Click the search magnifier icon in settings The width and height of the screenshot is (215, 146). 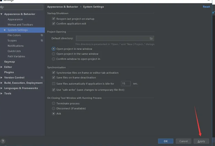(2, 7)
